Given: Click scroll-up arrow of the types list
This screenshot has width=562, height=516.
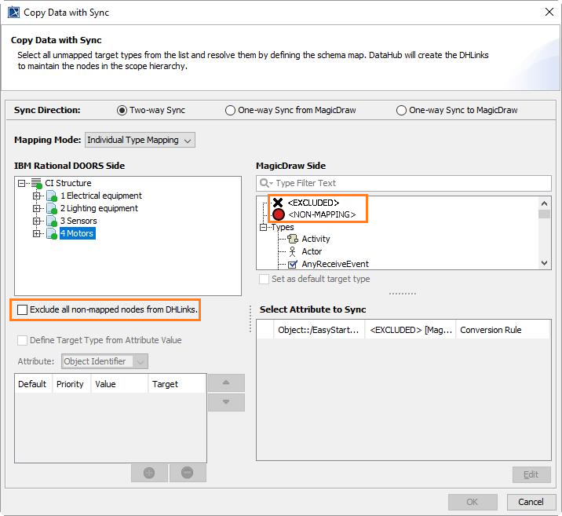Looking at the screenshot, I should (545, 203).
